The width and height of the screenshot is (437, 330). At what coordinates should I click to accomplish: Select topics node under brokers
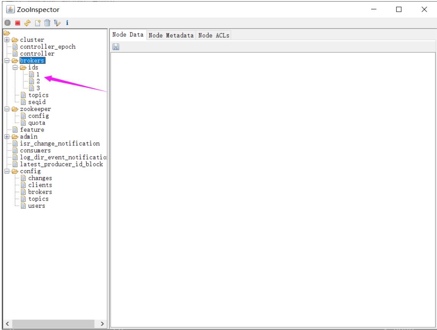[x=38, y=95]
